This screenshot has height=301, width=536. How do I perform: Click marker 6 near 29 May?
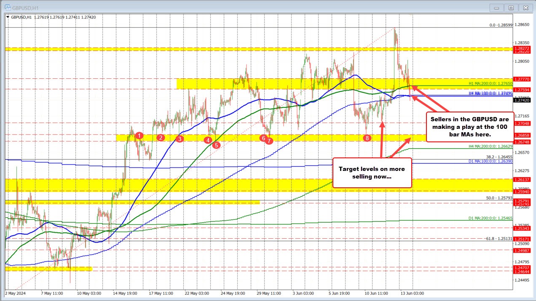(x=263, y=138)
